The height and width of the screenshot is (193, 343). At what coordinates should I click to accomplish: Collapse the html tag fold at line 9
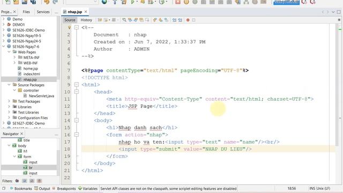[x=77, y=85]
